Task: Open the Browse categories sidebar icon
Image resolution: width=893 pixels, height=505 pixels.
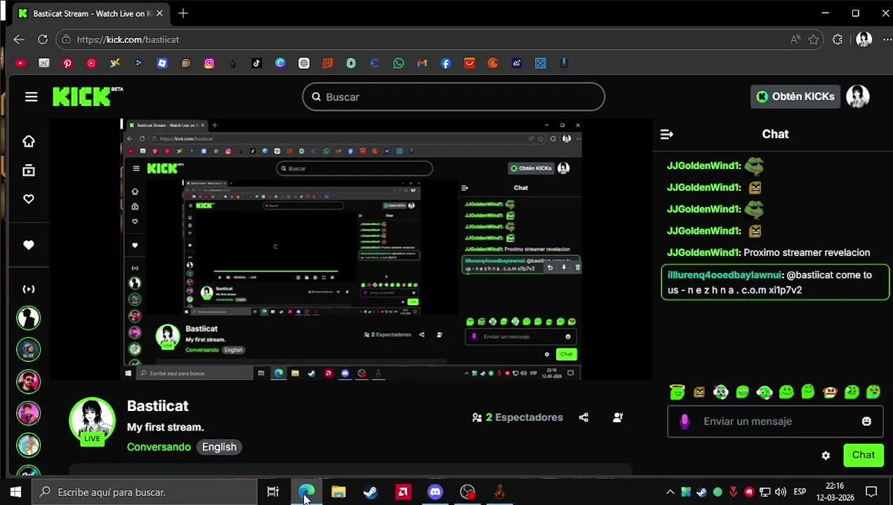Action: (x=29, y=170)
